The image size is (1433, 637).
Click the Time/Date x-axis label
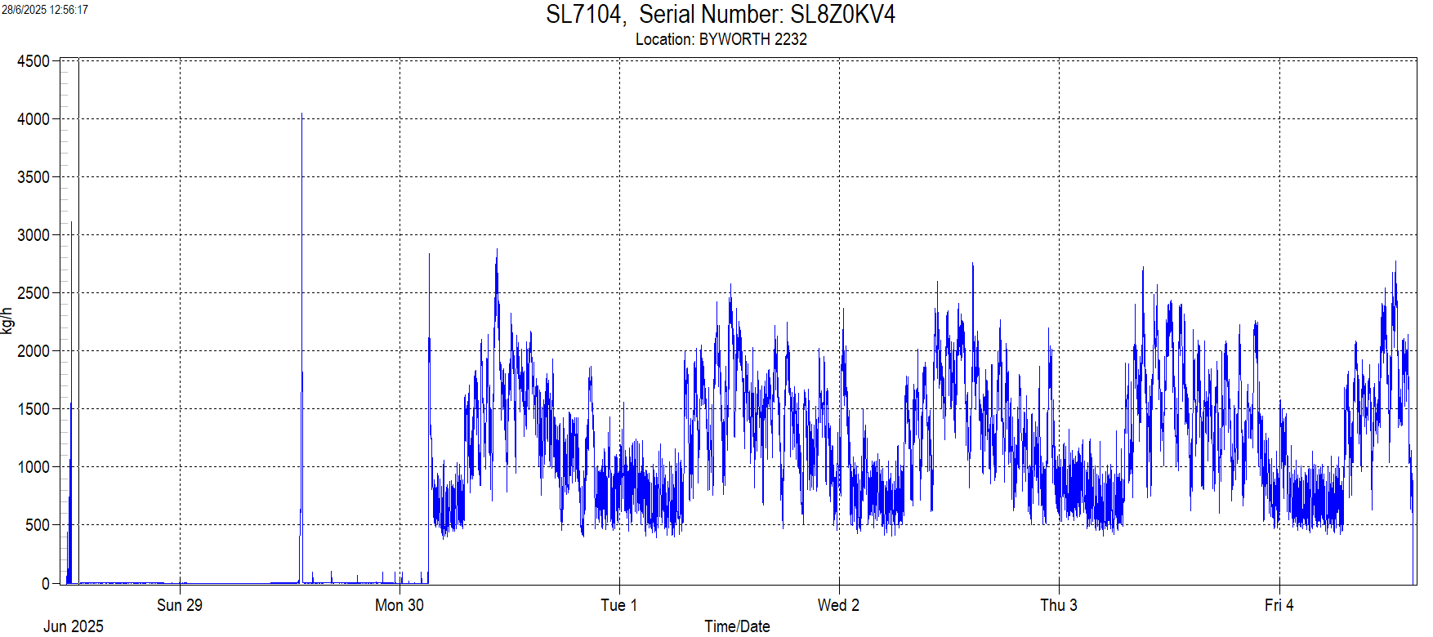pos(737,626)
